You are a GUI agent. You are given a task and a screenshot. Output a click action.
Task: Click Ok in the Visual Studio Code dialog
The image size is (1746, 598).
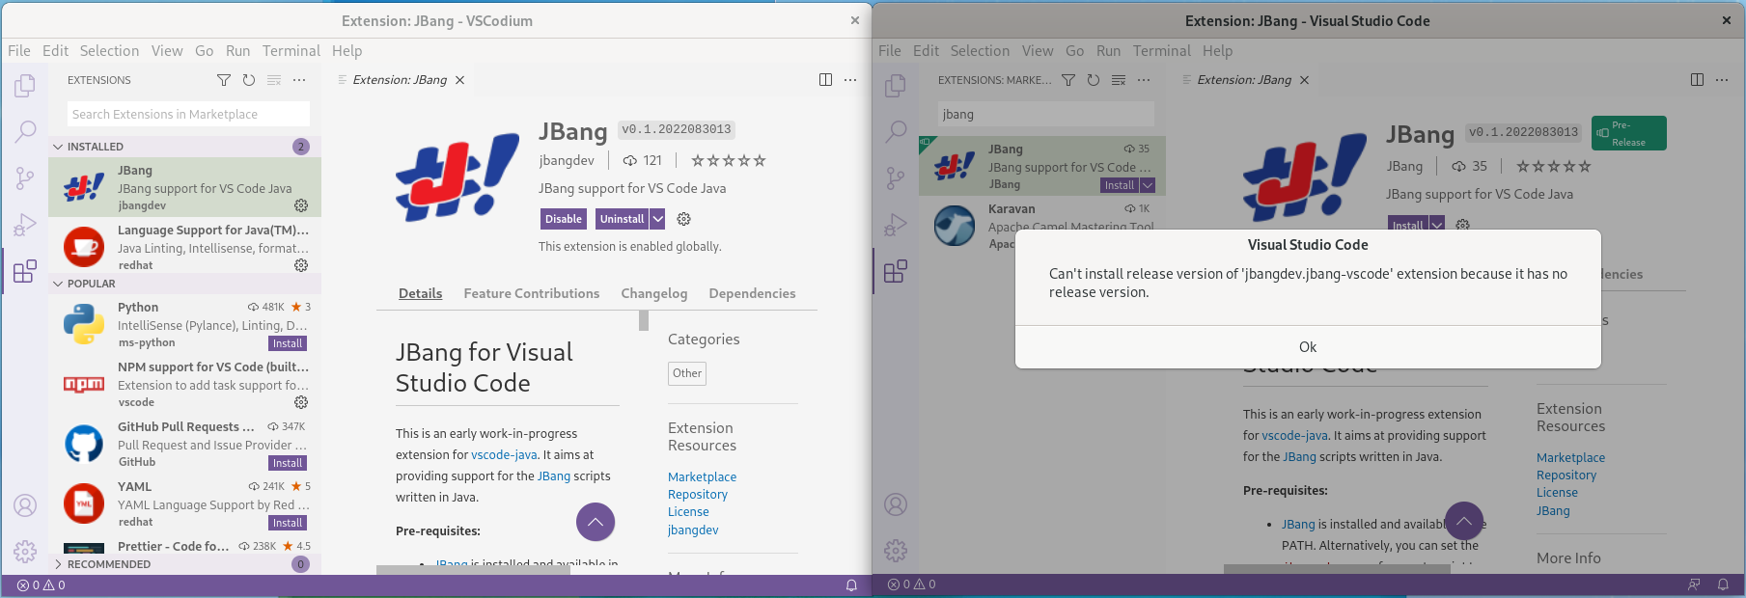click(1308, 347)
